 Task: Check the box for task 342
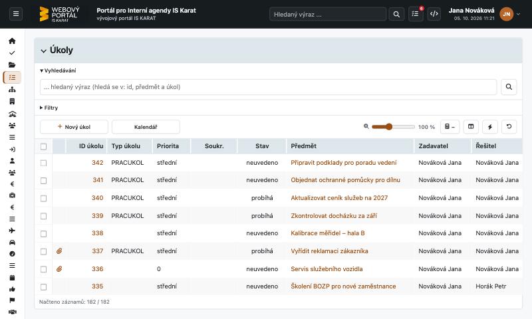(x=43, y=163)
